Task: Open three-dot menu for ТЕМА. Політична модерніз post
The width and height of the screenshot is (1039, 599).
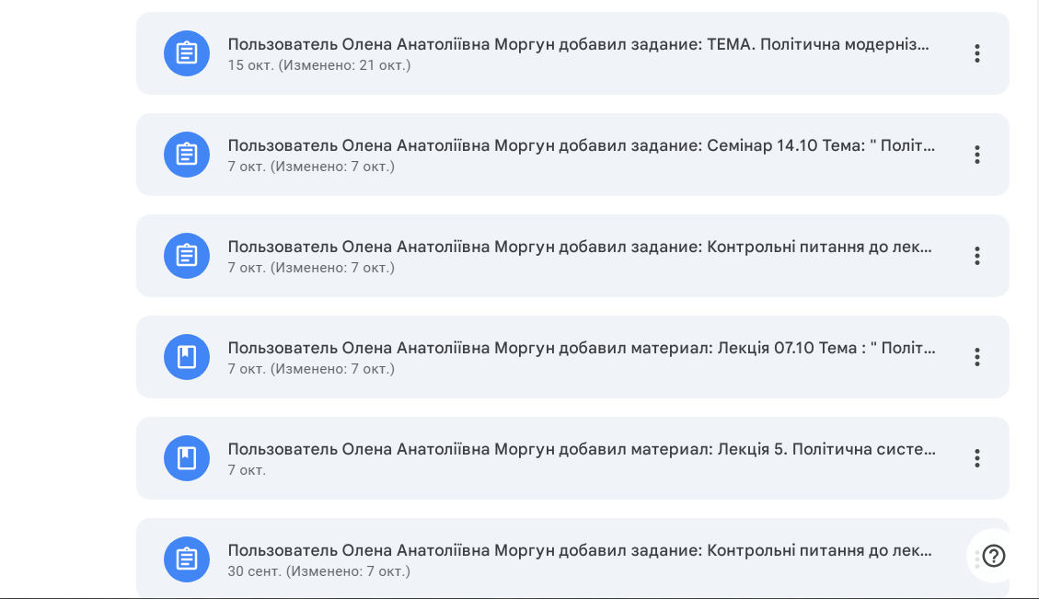Action: [x=976, y=53]
